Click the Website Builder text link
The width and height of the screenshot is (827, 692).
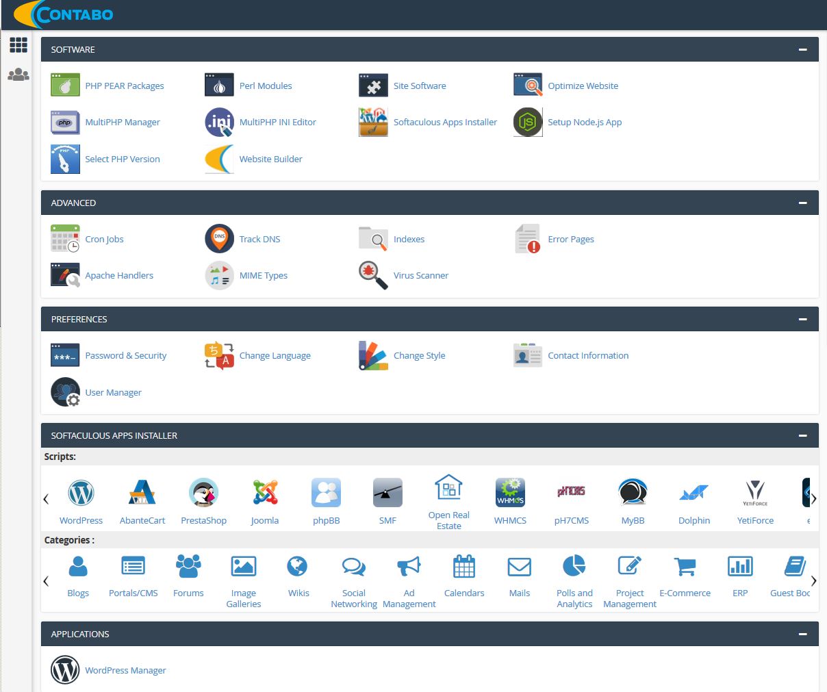pyautogui.click(x=270, y=159)
